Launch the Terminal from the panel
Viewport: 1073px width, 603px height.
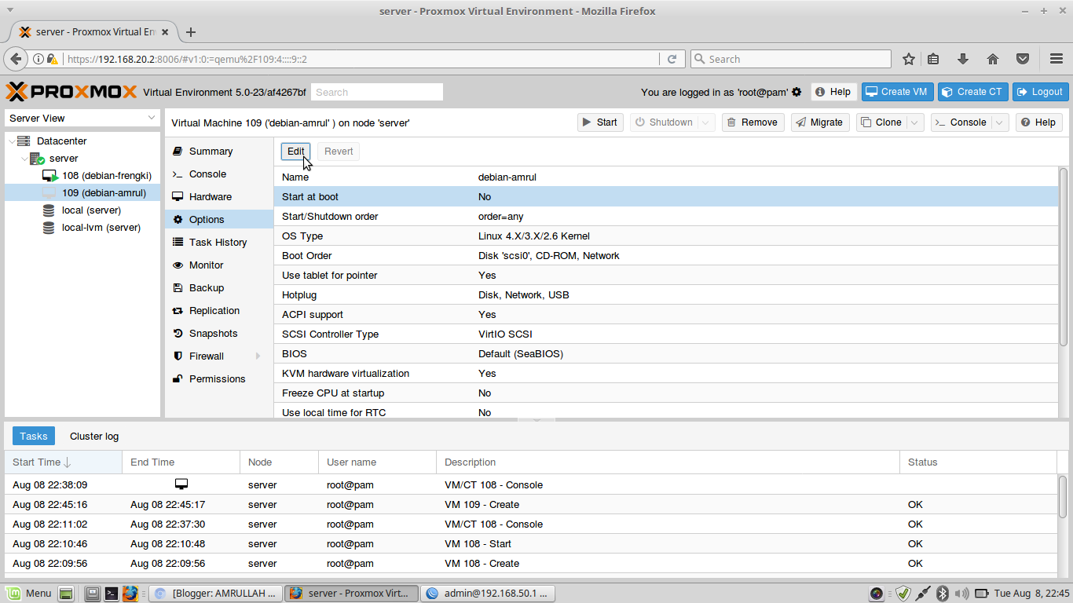[112, 594]
